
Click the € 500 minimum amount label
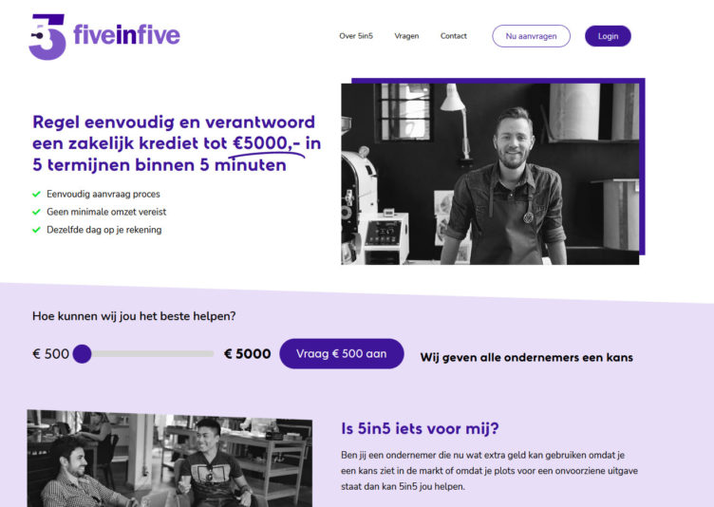coord(50,354)
